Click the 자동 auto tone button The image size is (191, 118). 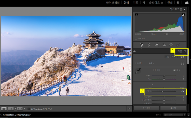[x=167, y=57]
